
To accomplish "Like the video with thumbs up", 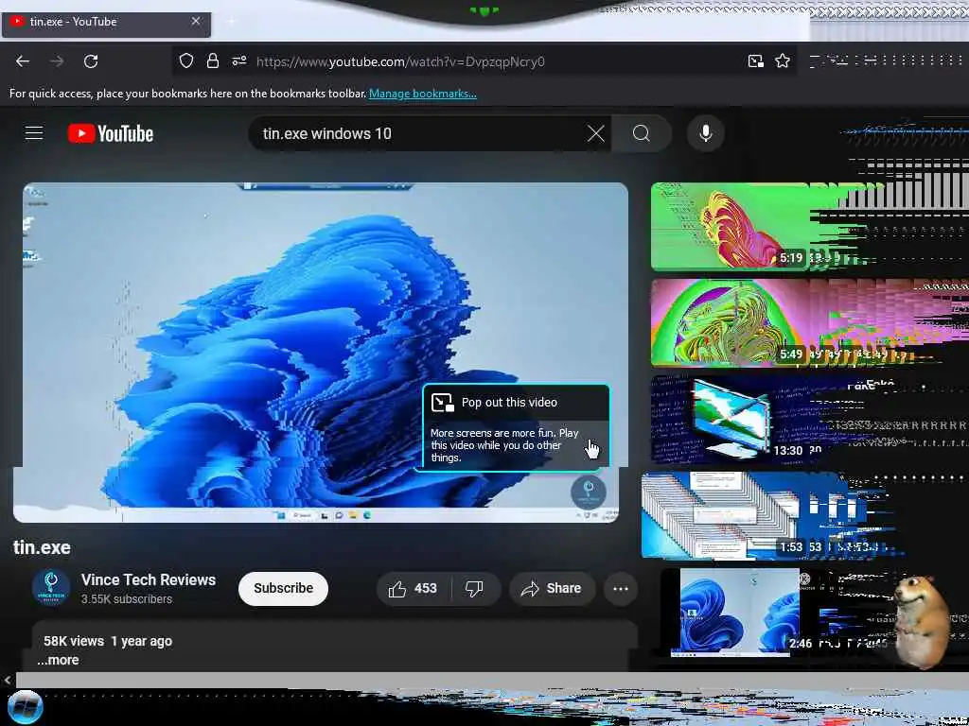I will tap(413, 588).
